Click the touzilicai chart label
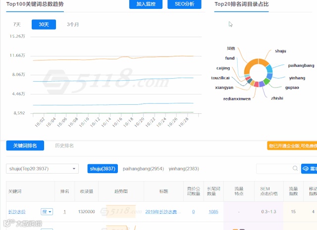Image resolution: width=317 pixels, height=230 pixels. click(220, 78)
